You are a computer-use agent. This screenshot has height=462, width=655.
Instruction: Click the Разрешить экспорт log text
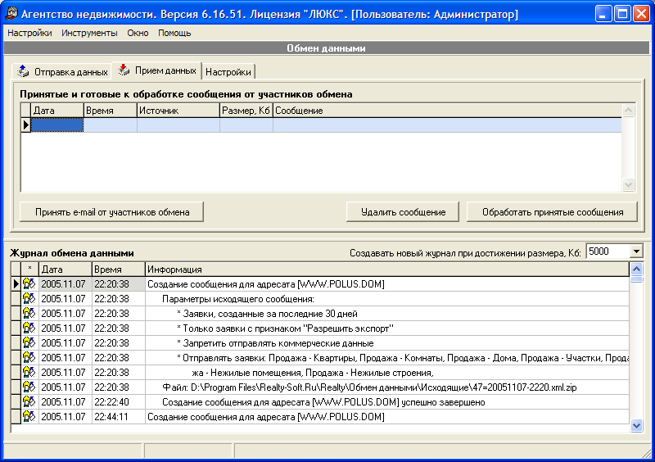tap(285, 328)
